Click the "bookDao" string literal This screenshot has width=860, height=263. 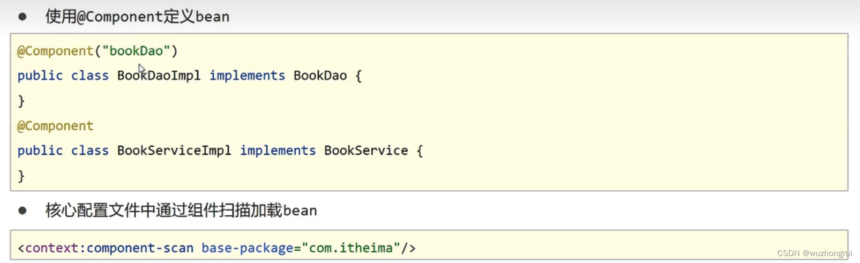(136, 51)
